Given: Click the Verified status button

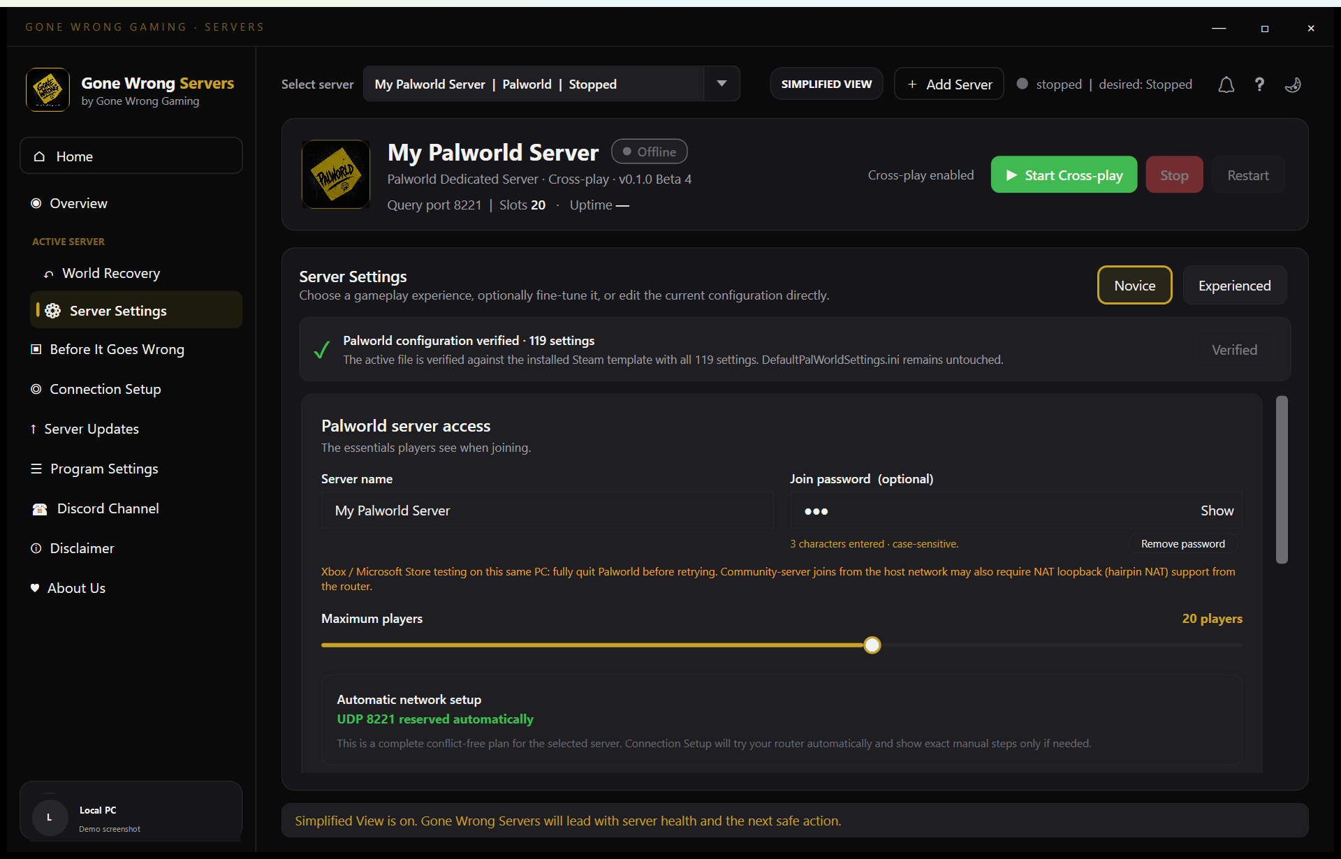Looking at the screenshot, I should click(1234, 349).
